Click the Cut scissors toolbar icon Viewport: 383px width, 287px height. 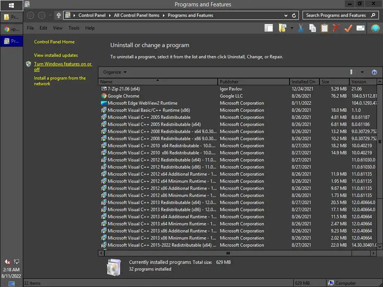tap(301, 28)
